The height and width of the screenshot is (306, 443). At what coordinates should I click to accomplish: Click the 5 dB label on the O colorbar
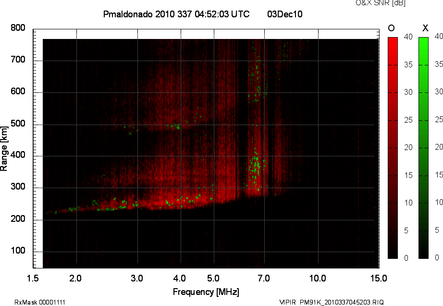406,231
